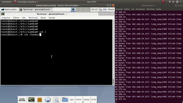183x103 pixels.
Task: Roll up the ghost terminal window
Action: coord(101,14)
